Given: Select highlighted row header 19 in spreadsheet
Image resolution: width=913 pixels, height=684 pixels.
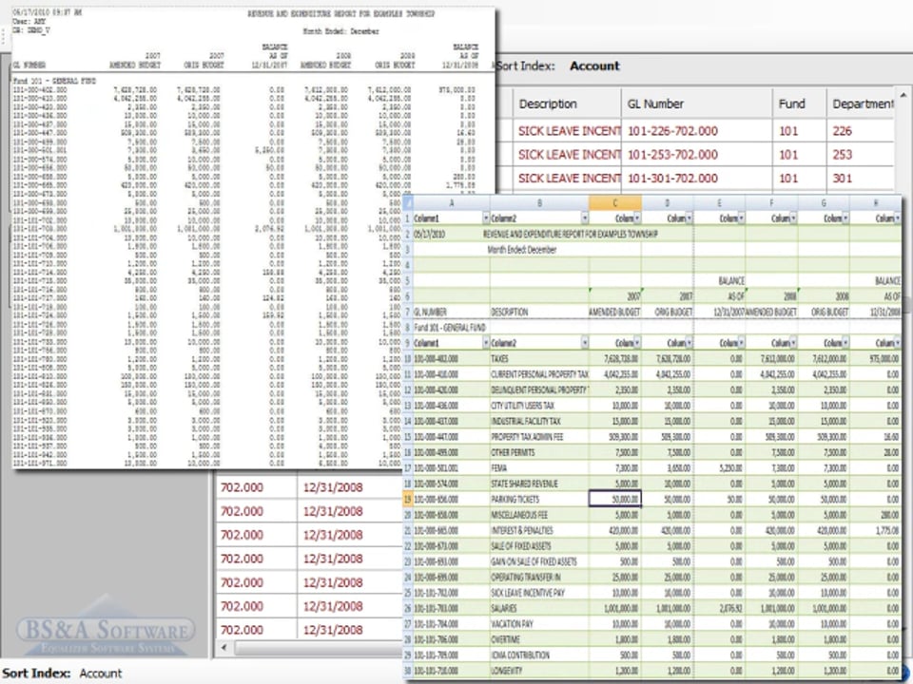Looking at the screenshot, I should point(408,499).
